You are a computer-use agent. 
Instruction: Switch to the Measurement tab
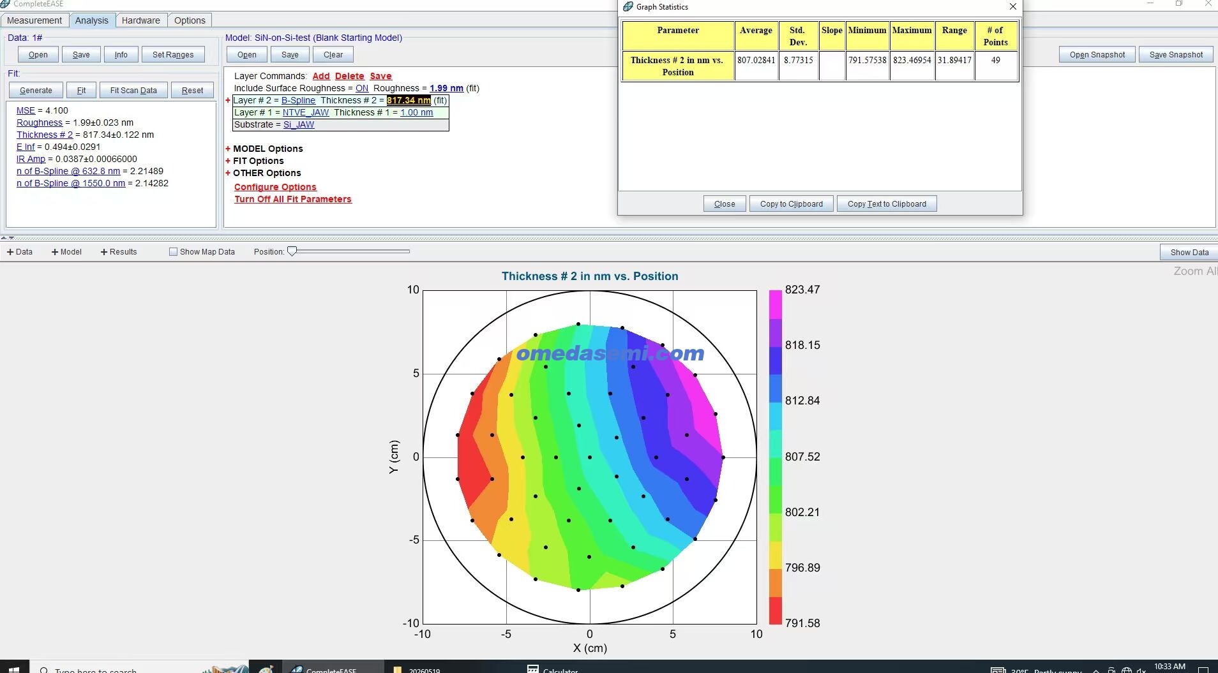coord(34,20)
